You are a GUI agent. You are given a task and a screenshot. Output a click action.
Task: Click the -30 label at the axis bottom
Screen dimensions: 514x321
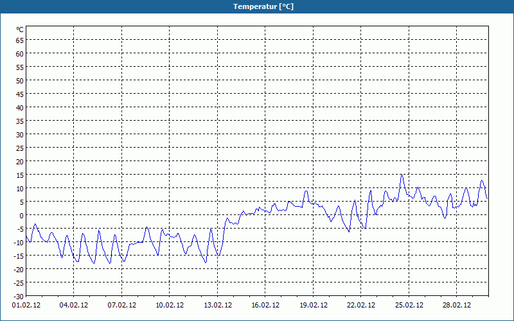pos(19,297)
